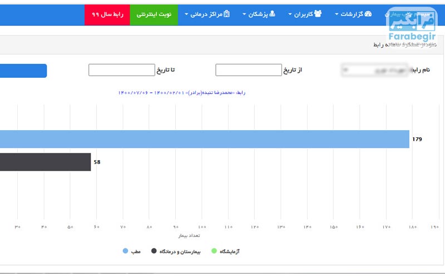This screenshot has height=278, width=445.
Task: Click the از تاریخ field label
Action: pyautogui.click(x=293, y=70)
